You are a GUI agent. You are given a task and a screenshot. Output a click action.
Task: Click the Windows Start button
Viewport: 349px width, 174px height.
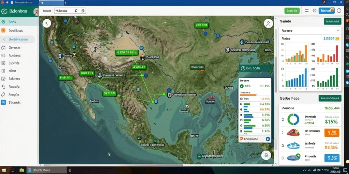[4, 170]
